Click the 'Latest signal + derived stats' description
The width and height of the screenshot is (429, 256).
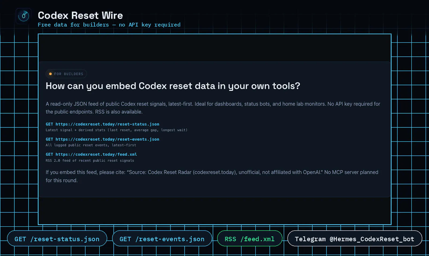(116, 130)
